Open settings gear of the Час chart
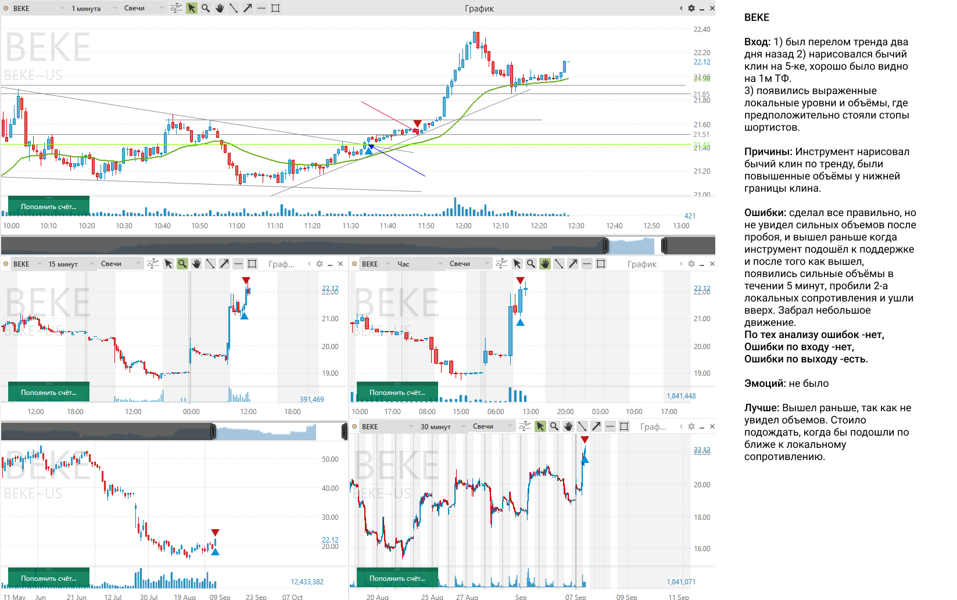The height and width of the screenshot is (600, 957). tap(691, 264)
